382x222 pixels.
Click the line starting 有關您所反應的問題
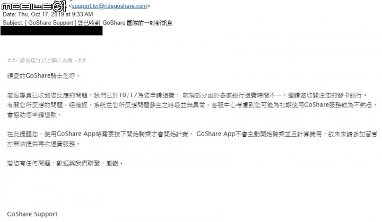point(193,105)
